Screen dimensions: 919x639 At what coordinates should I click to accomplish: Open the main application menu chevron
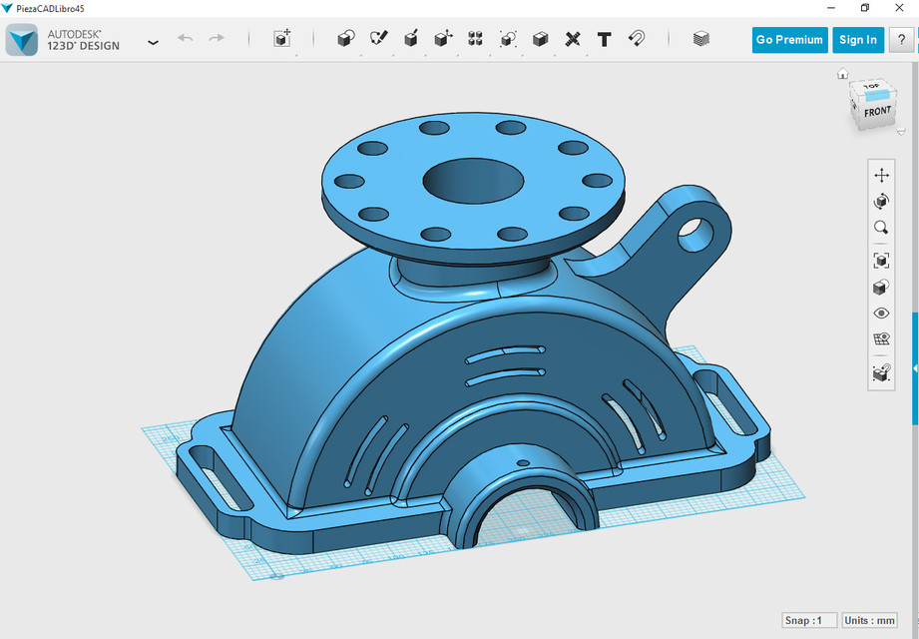click(153, 43)
